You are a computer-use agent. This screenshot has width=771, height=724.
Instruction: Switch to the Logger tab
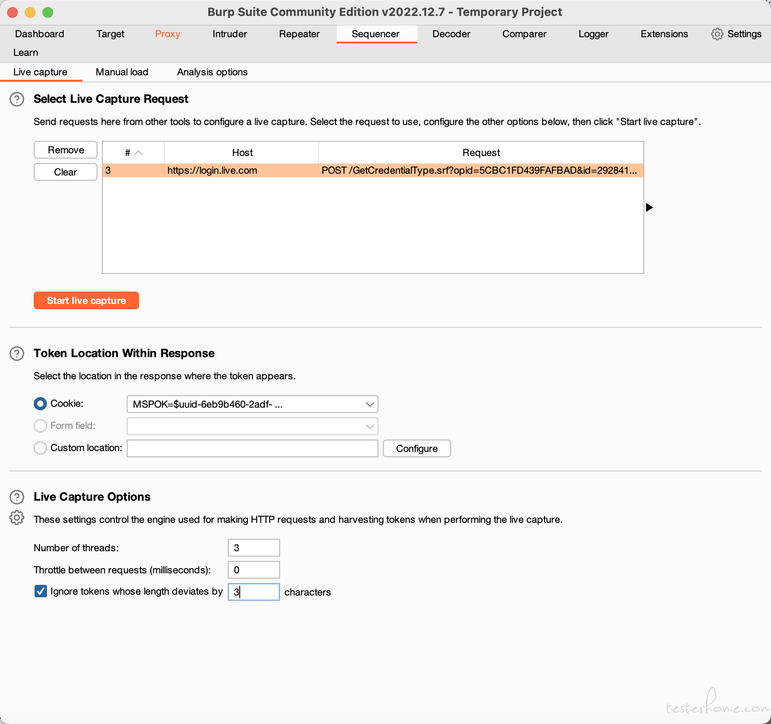(593, 34)
